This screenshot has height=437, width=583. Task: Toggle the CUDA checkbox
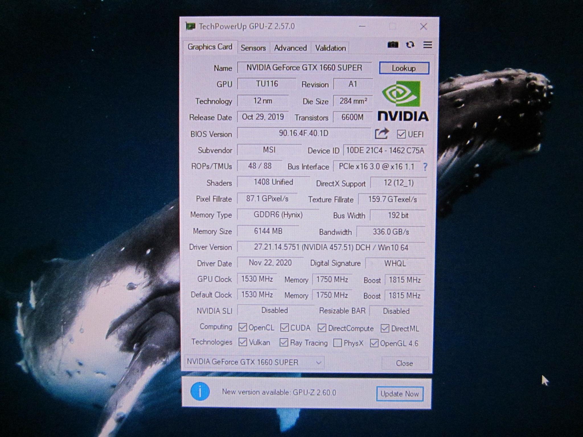284,327
